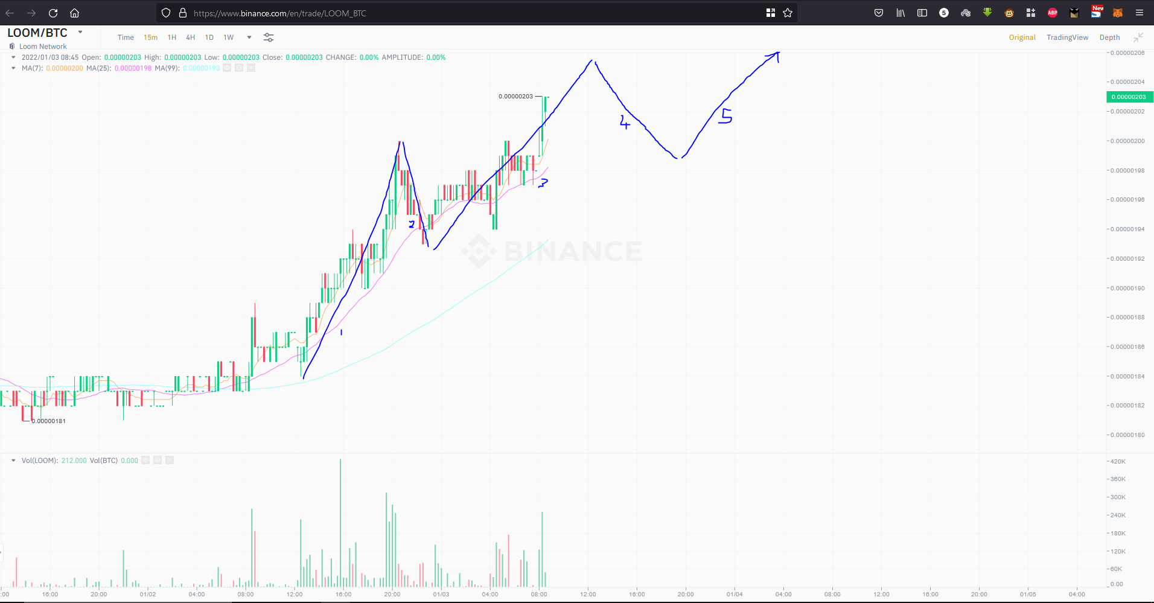Bookmark this page with the star icon
1154x603 pixels.
pyautogui.click(x=788, y=13)
